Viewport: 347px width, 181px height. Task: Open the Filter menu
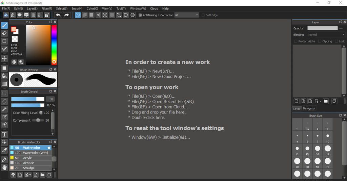click(47, 8)
